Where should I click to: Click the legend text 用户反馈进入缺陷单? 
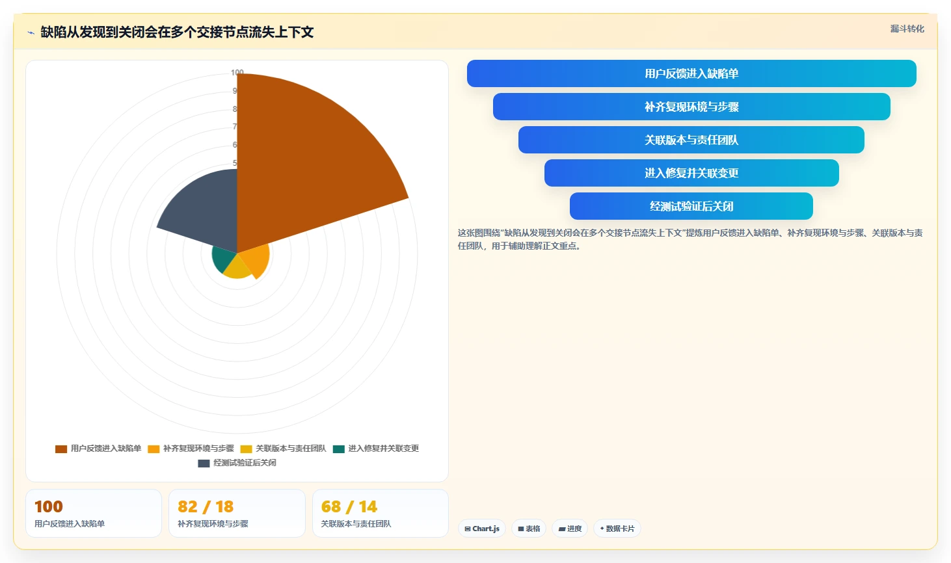click(x=106, y=449)
